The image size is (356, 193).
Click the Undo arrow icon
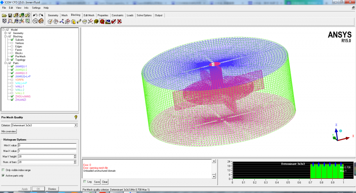[35, 15]
